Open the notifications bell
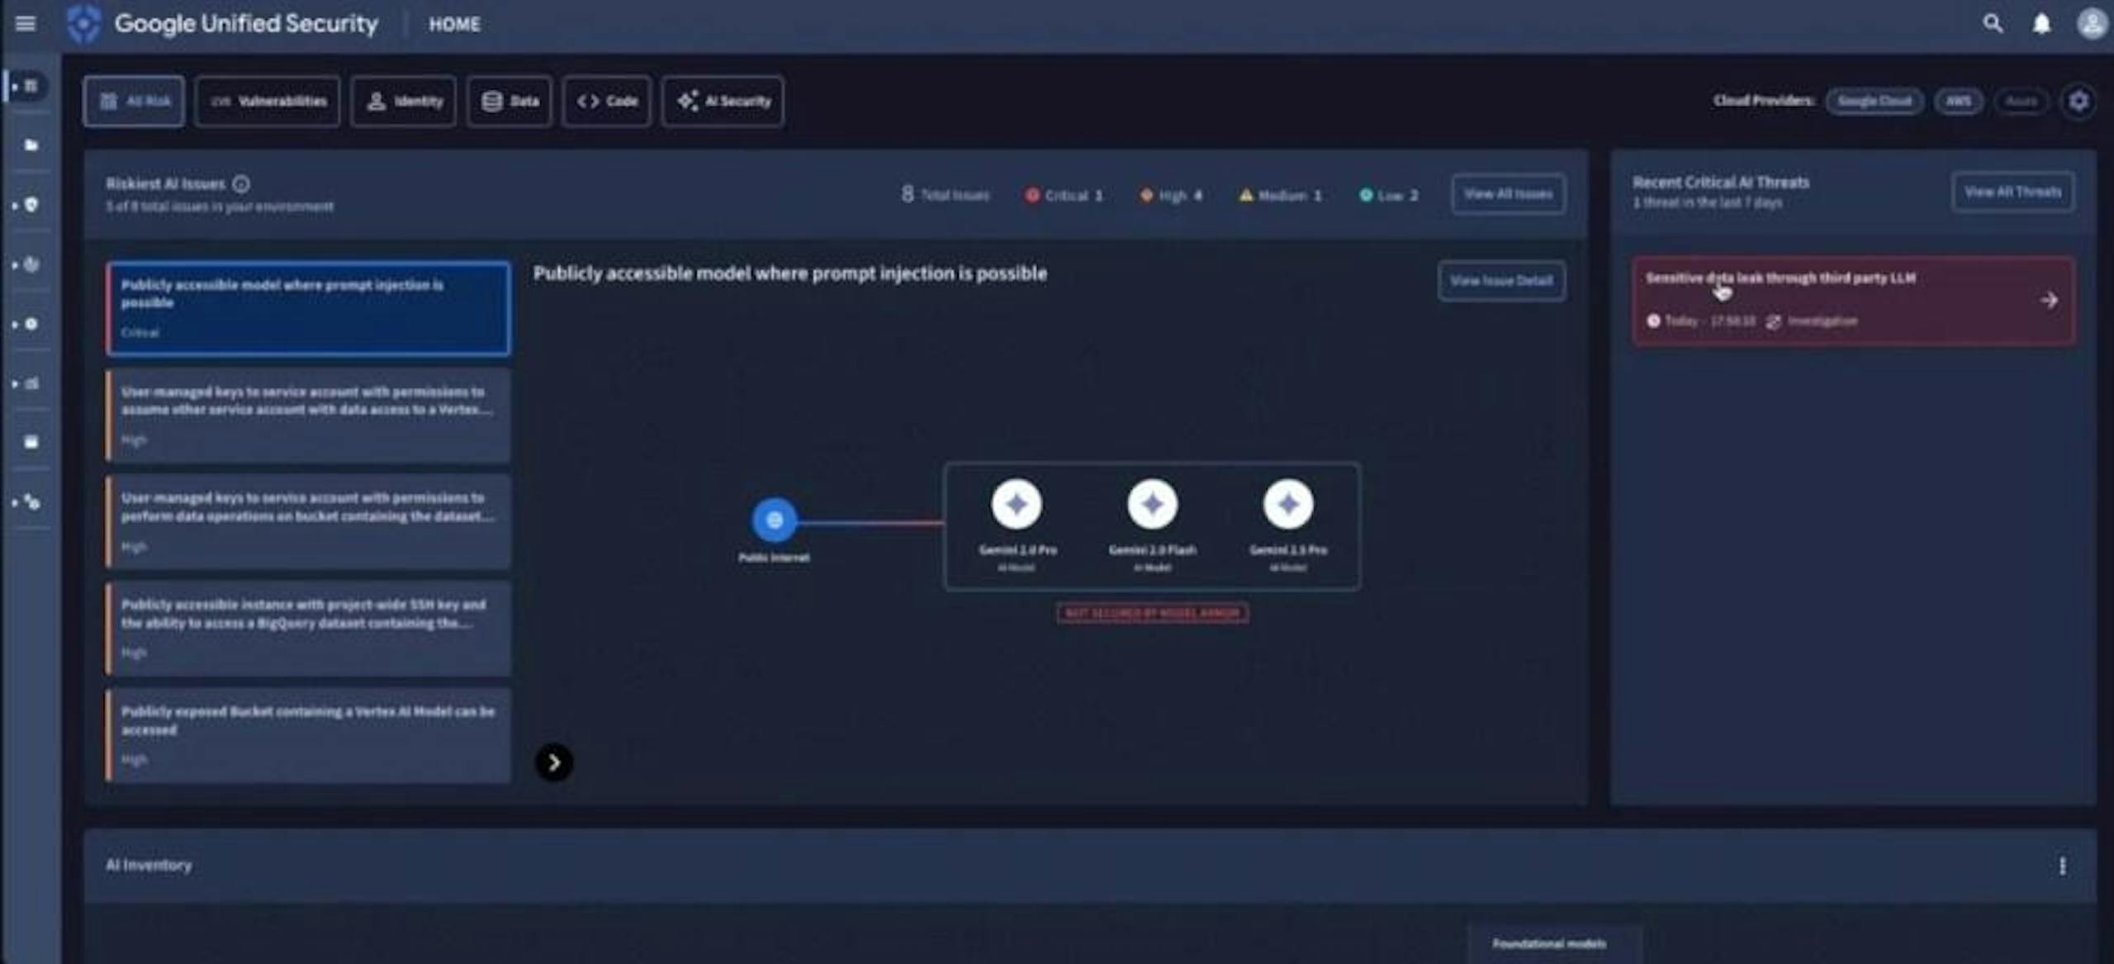This screenshot has height=964, width=2114. coord(2041,23)
